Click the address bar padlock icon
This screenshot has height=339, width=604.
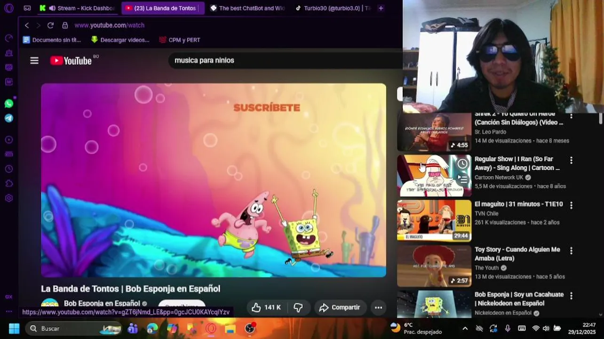(65, 25)
